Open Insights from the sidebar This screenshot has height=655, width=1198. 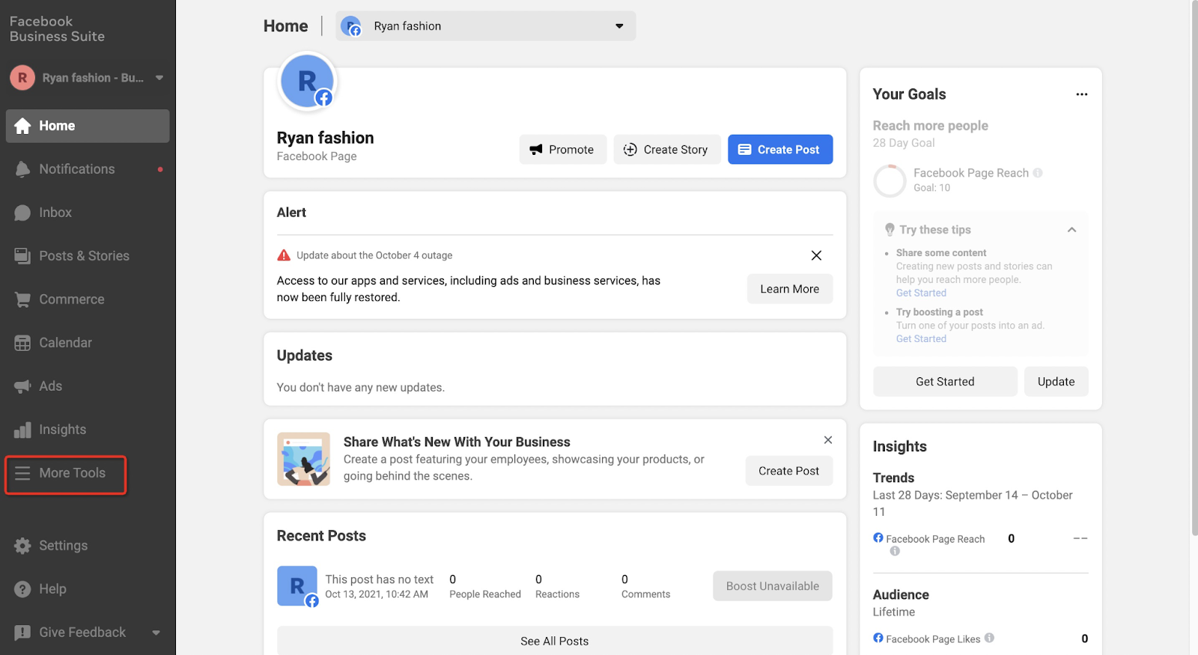tap(88, 430)
